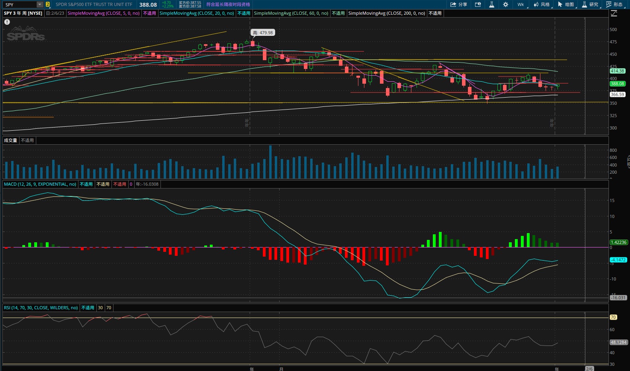Click the RSI (14, 70, 30, CLOSE, WILDERS, no) label
Image resolution: width=630 pixels, height=371 pixels.
(x=41, y=308)
